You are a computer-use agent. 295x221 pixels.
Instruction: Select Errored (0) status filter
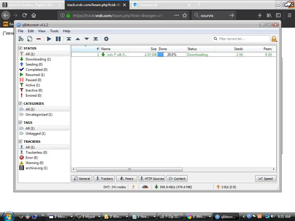33,96
